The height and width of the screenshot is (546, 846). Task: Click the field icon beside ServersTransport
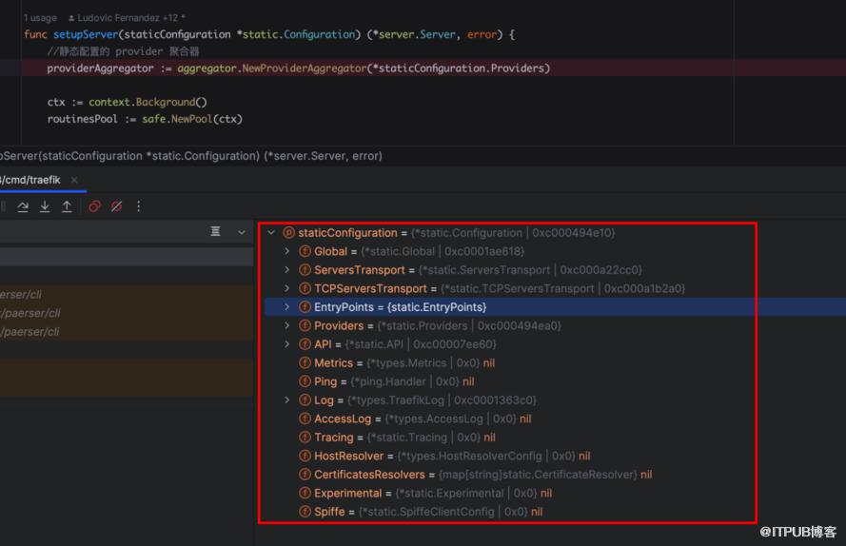pyautogui.click(x=305, y=270)
